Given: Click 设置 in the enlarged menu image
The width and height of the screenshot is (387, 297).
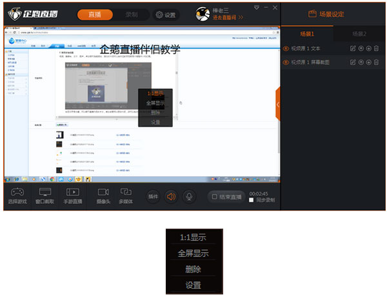Looking at the screenshot, I should coord(193,285).
